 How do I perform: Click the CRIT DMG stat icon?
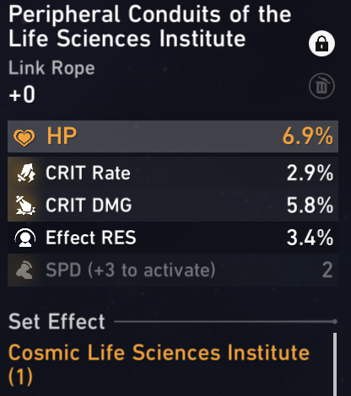point(25,205)
